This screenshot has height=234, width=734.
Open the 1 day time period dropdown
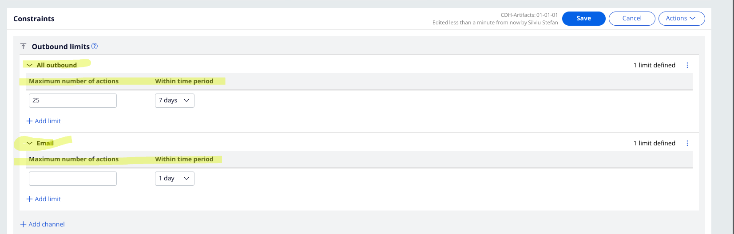175,179
